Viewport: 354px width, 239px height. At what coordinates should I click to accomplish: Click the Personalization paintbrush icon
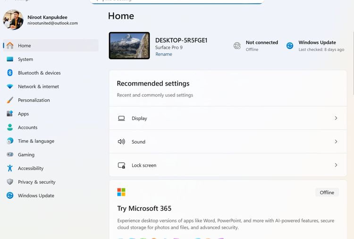pyautogui.click(x=10, y=100)
